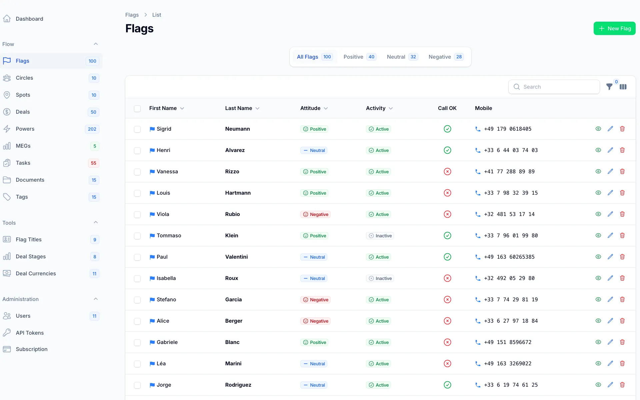Delete the Gabriele Blanc flag
Image resolution: width=640 pixels, height=400 pixels.
622,342
